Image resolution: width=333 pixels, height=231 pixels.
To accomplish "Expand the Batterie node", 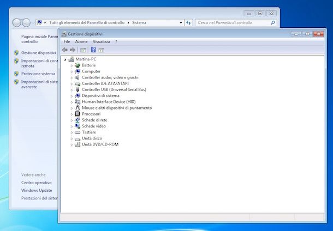I will pos(72,65).
